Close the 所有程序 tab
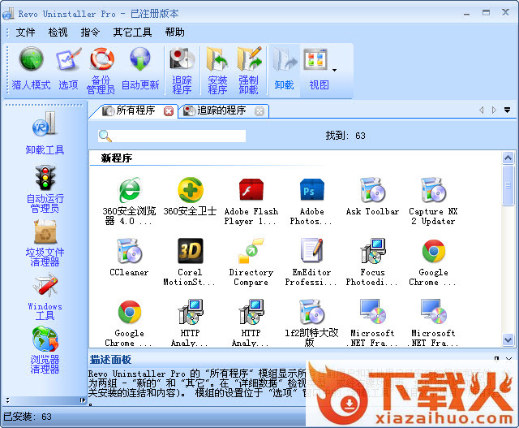Screen dimensions: 519x428 pyautogui.click(x=169, y=111)
